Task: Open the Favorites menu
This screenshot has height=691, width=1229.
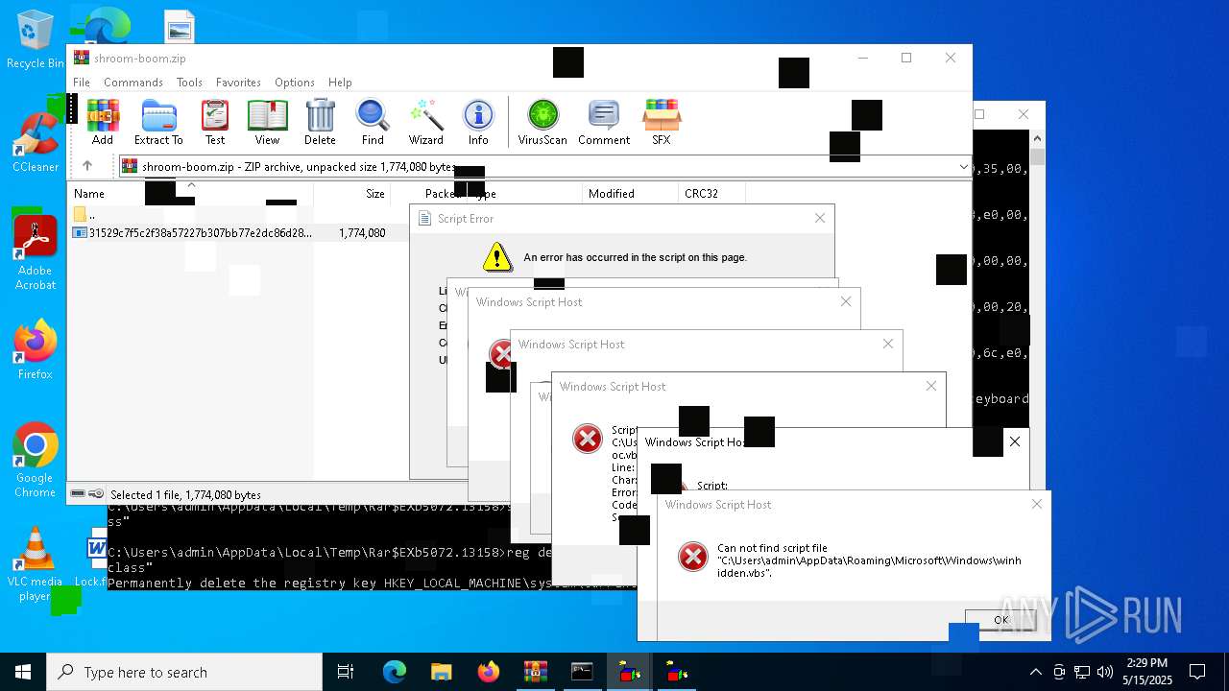Action: pyautogui.click(x=238, y=83)
